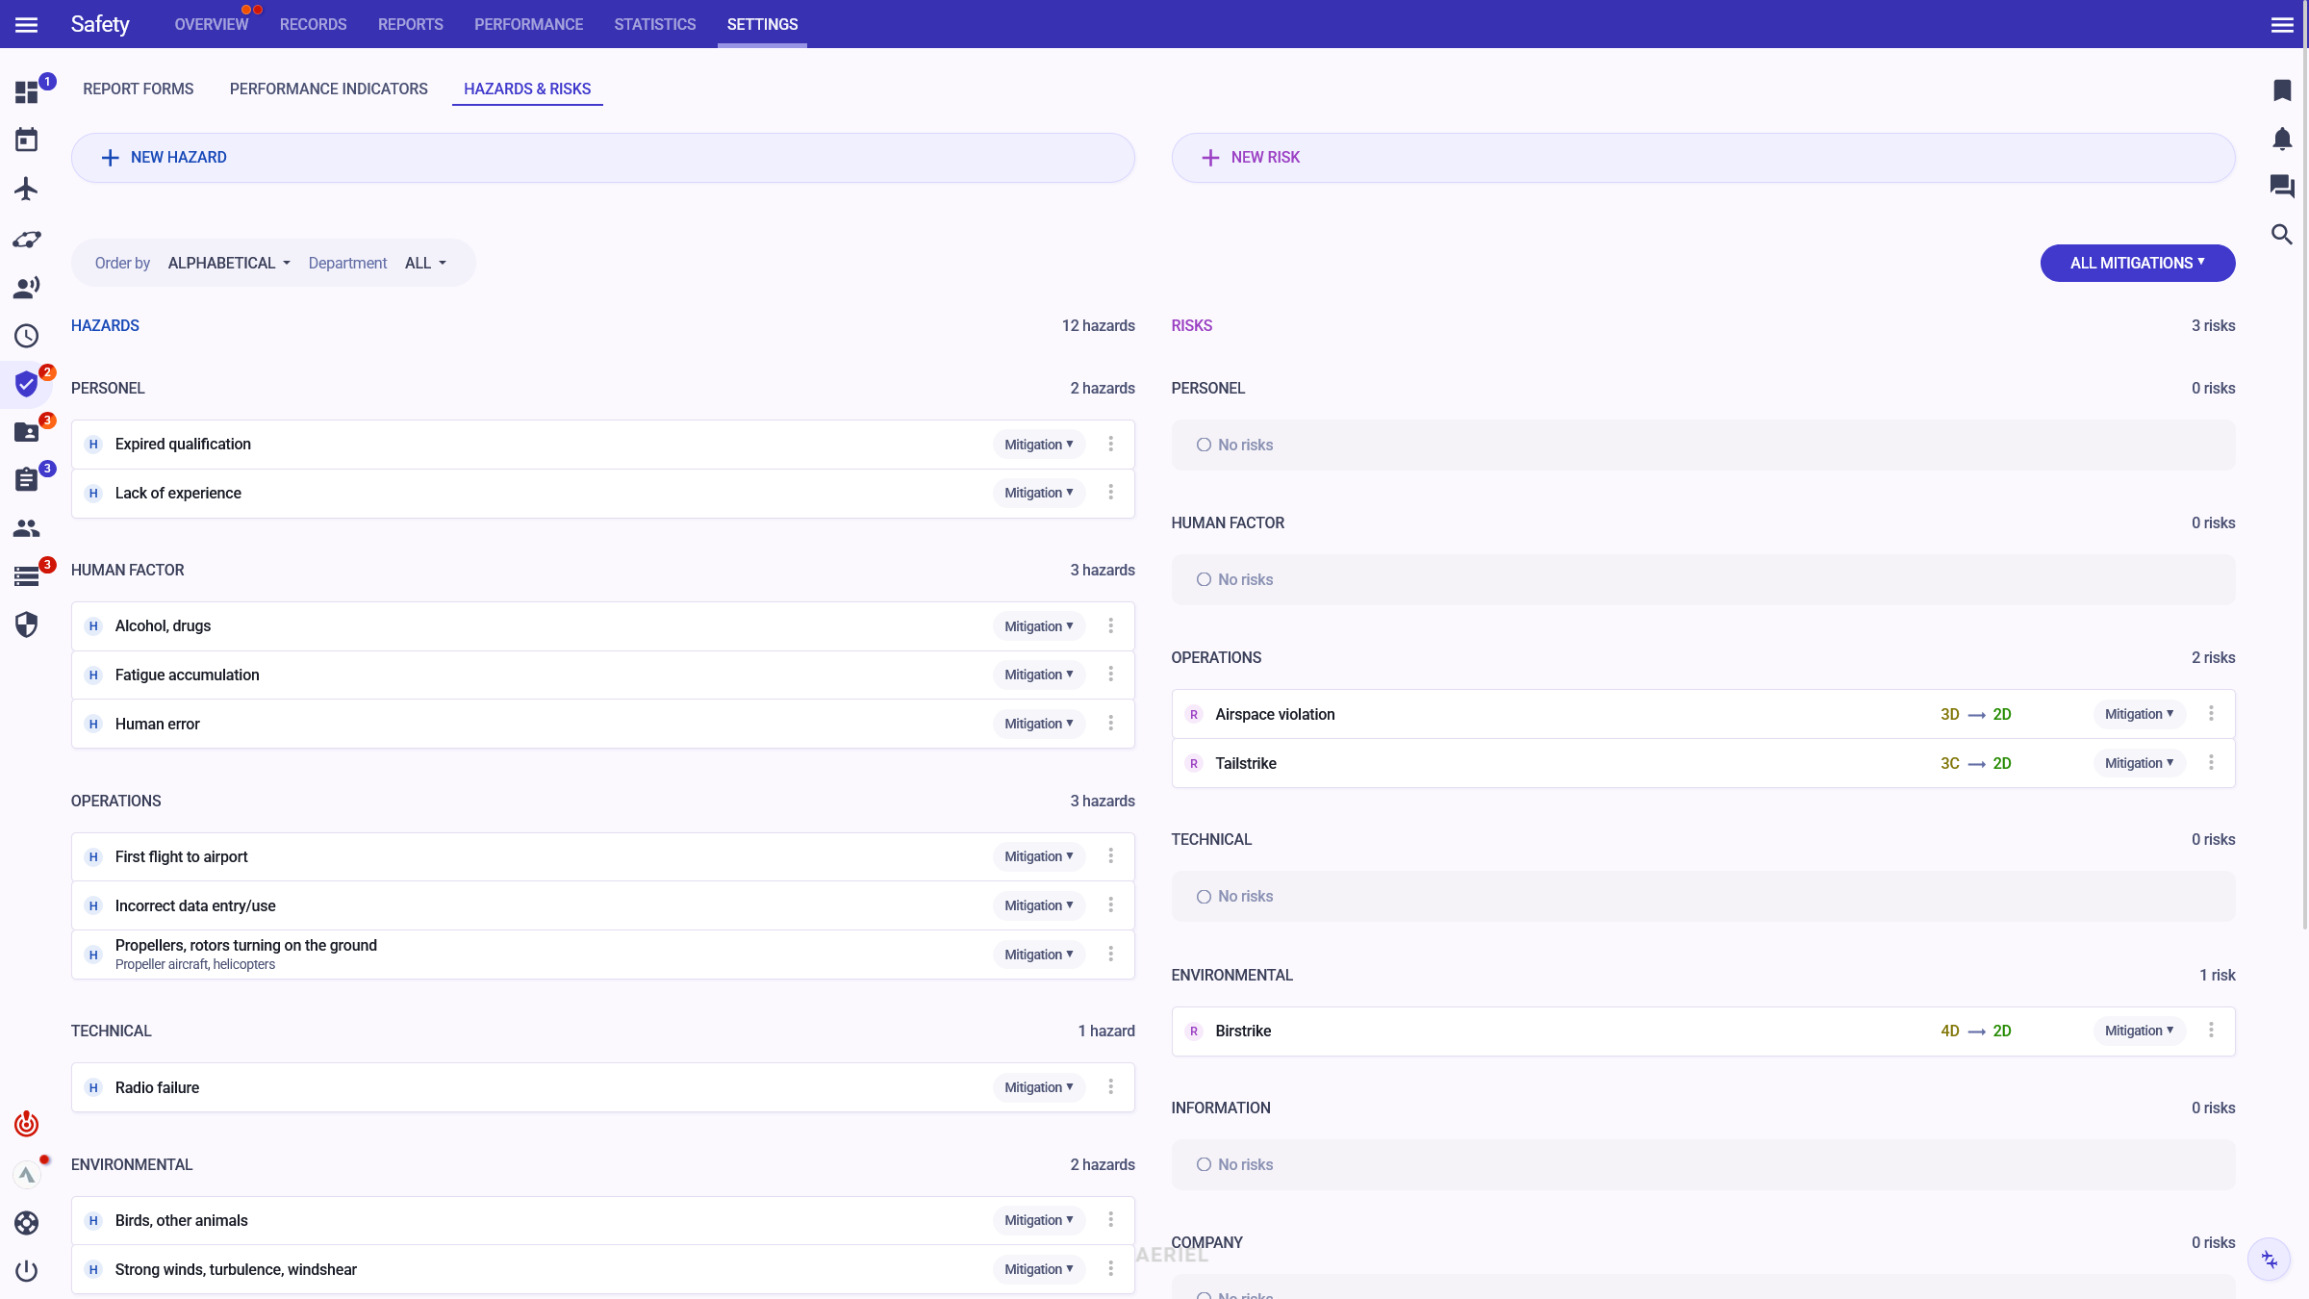Open kebab menu for Expired qualification

(1110, 444)
